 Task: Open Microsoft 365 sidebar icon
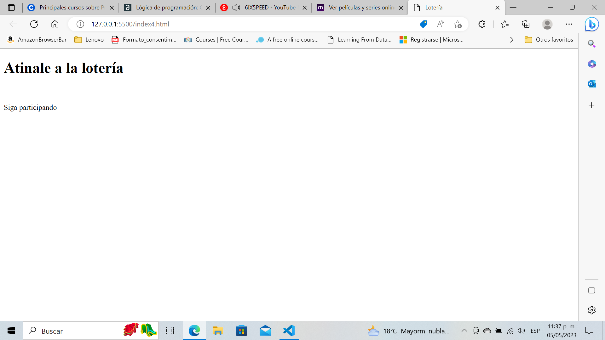coord(592,64)
